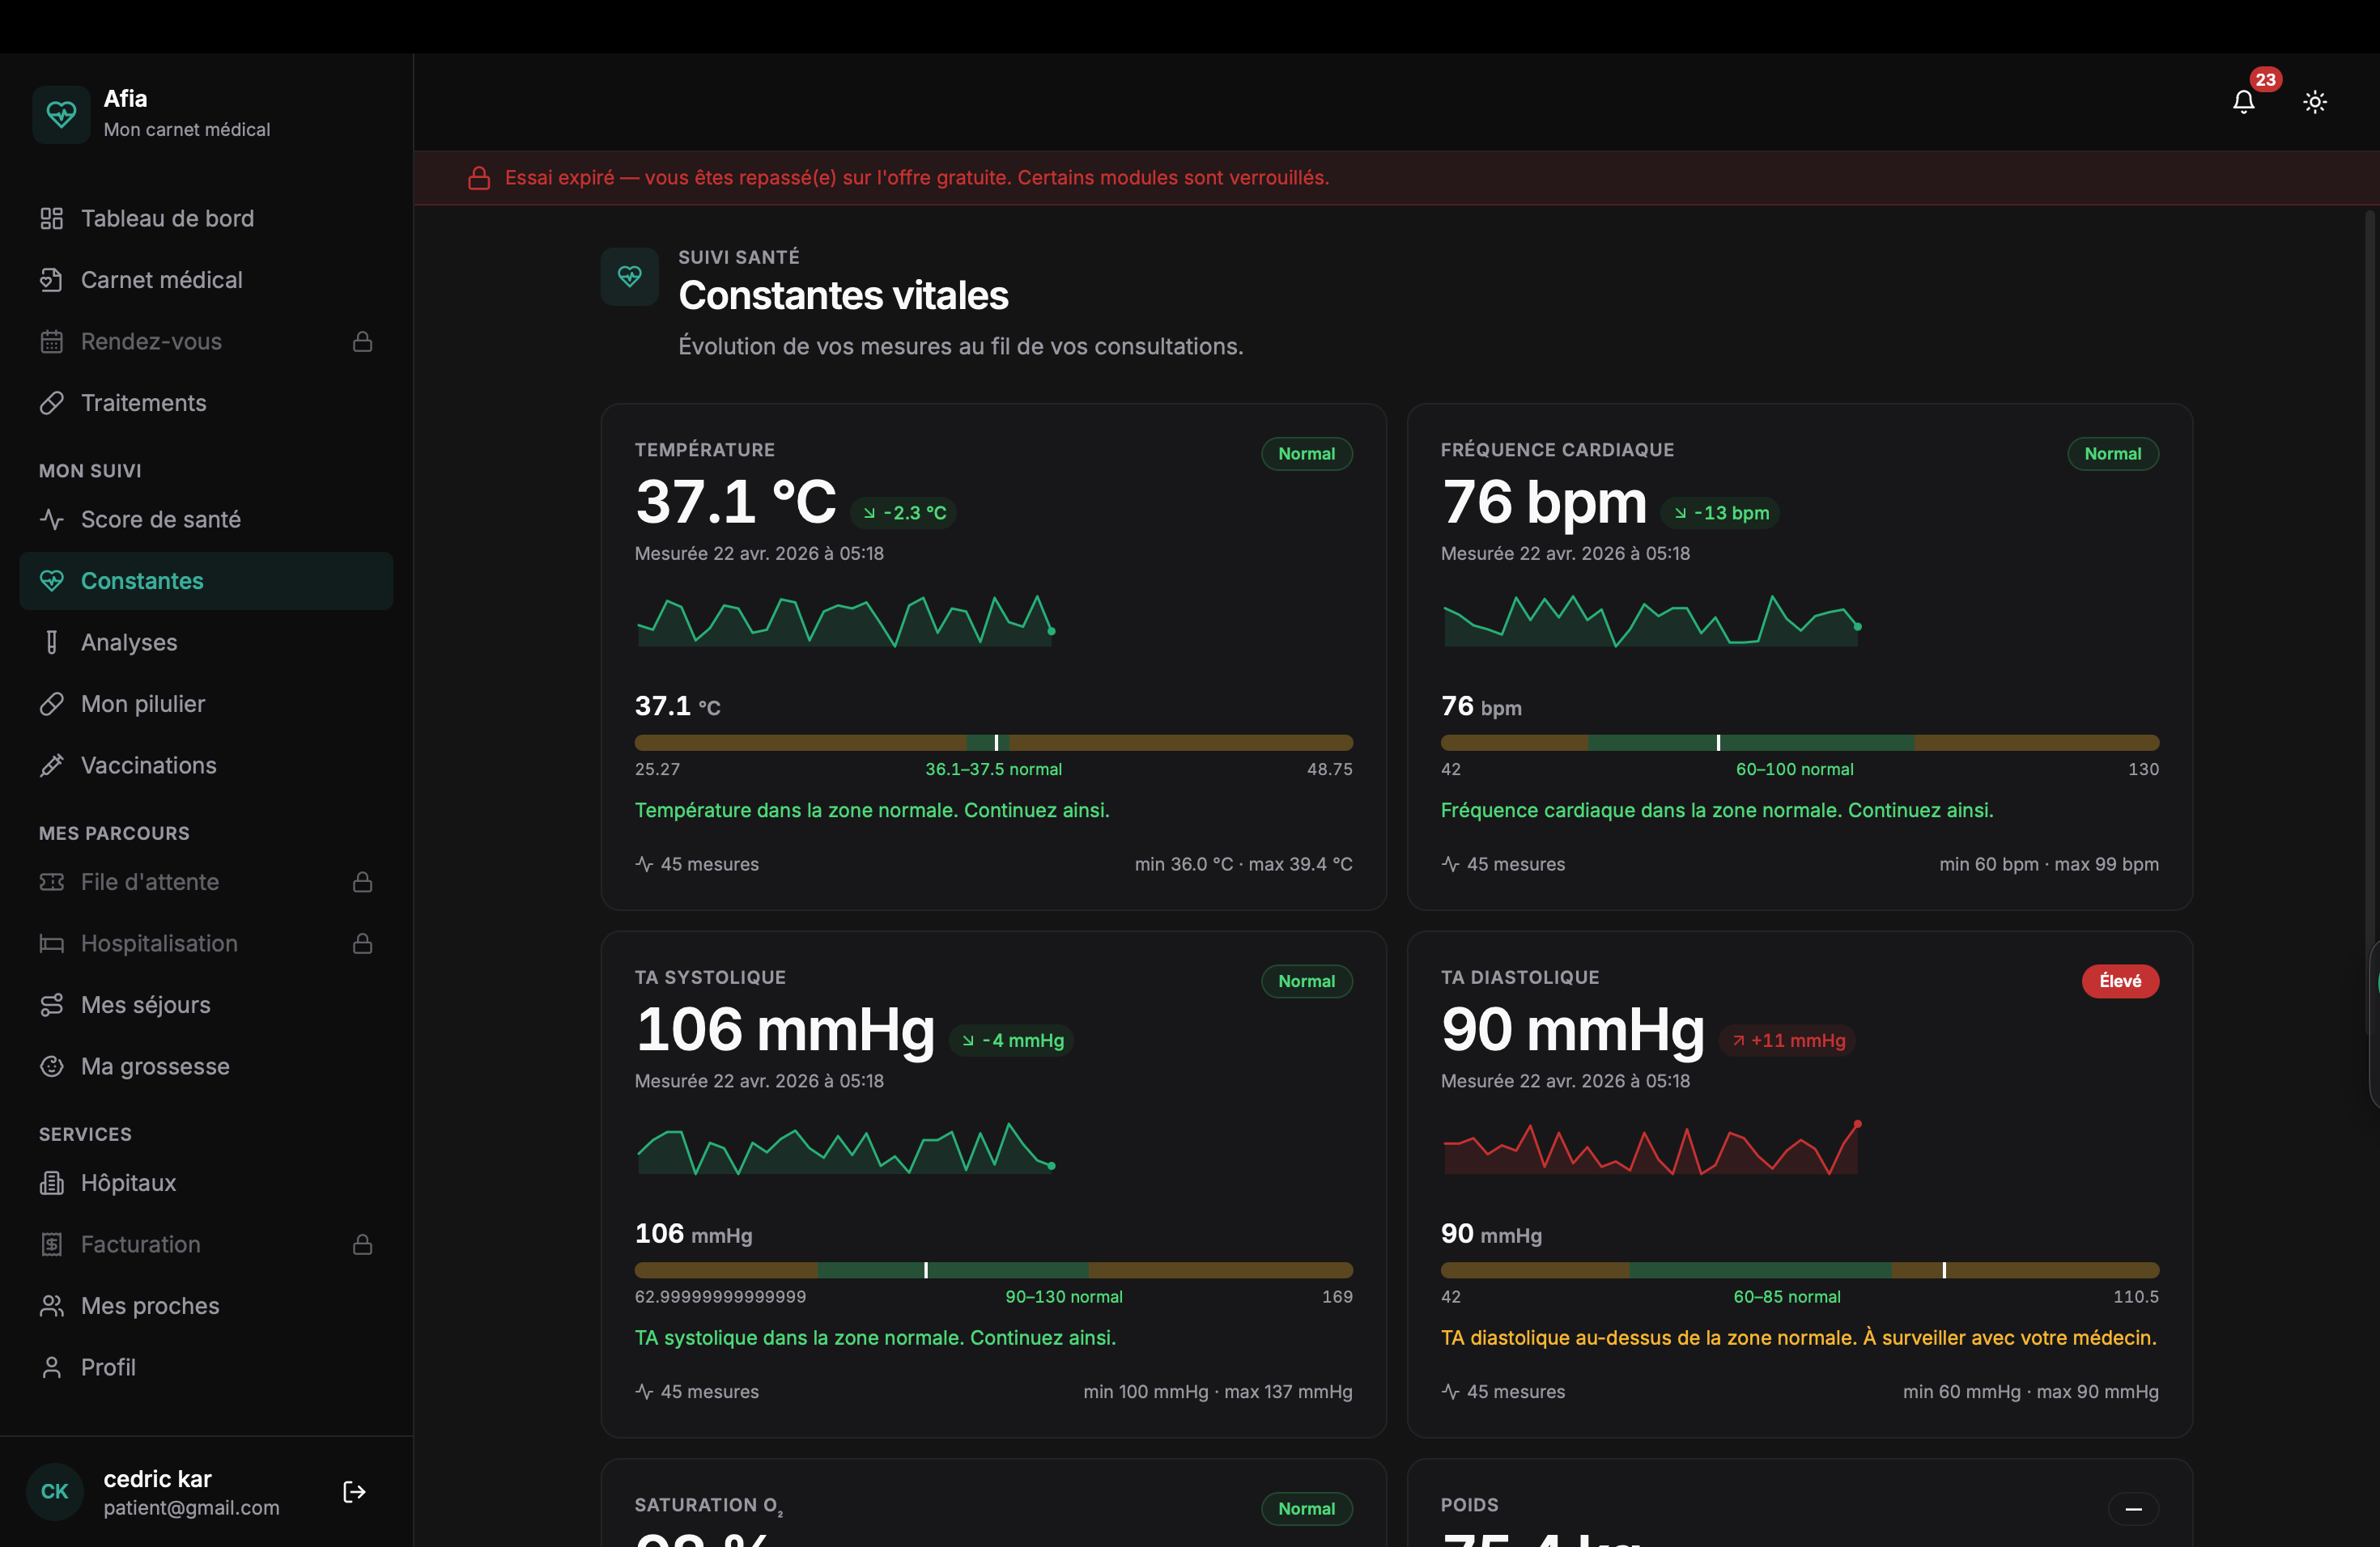Click the locked Rendez-vous item
The image size is (2380, 1547).
[206, 341]
